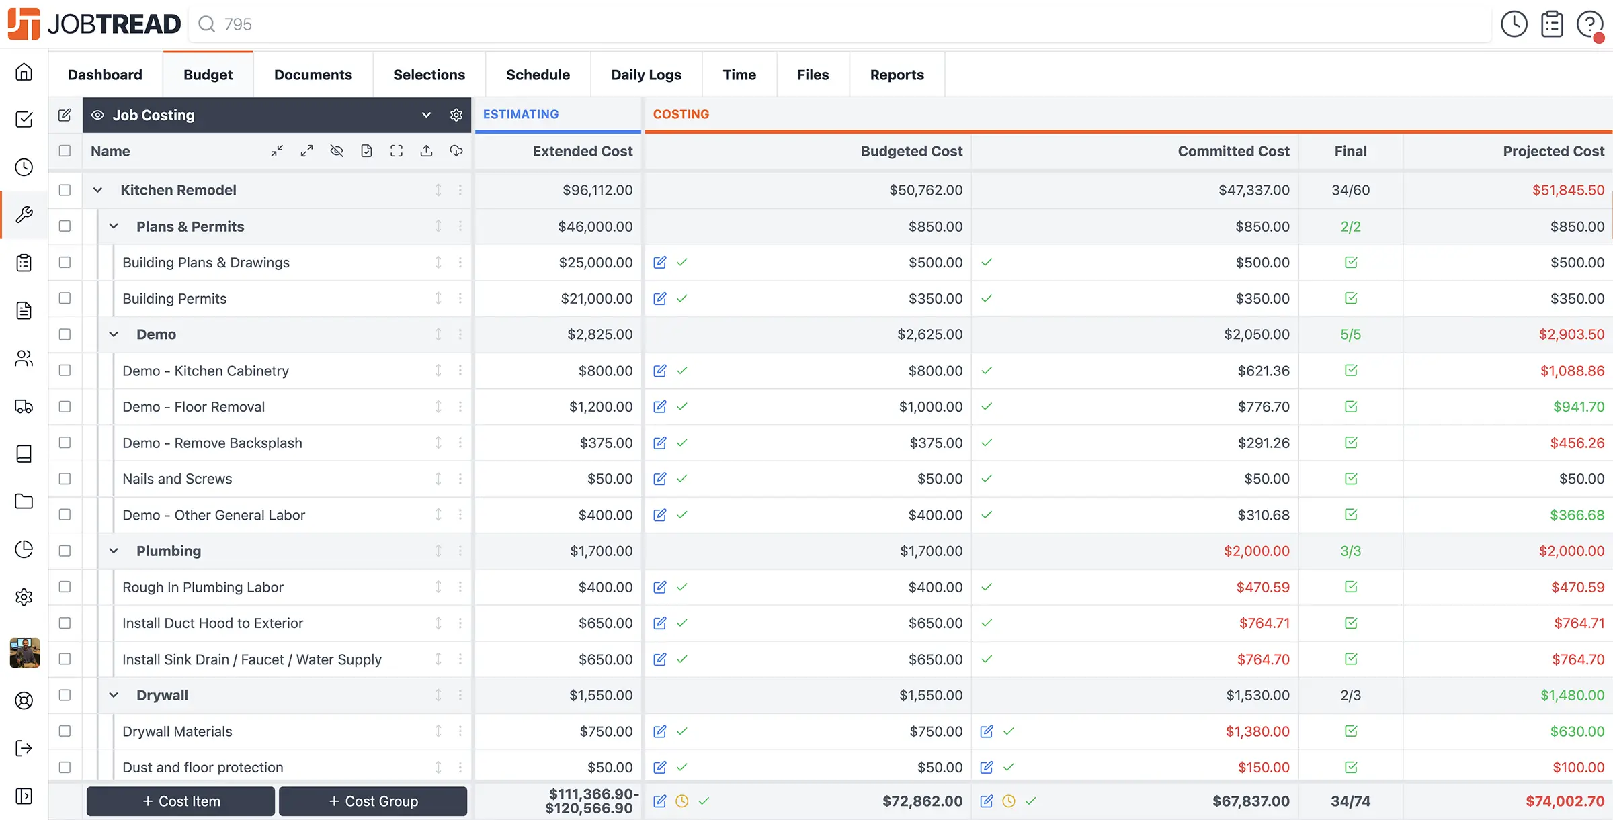Collapse the Demo cost group chevron
This screenshot has width=1613, height=820.
pyautogui.click(x=114, y=334)
